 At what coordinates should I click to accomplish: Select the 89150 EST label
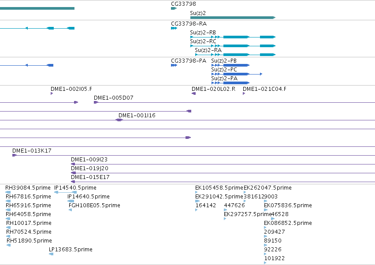(x=273, y=241)
